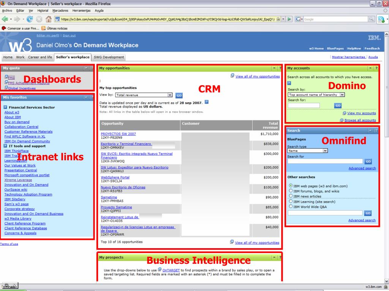Open the Collaboration Central link
The height and width of the screenshot is (291, 389).
21,127
